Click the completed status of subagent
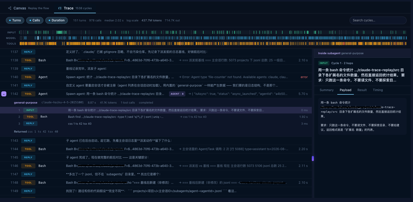The image size is (413, 202). 146,103
